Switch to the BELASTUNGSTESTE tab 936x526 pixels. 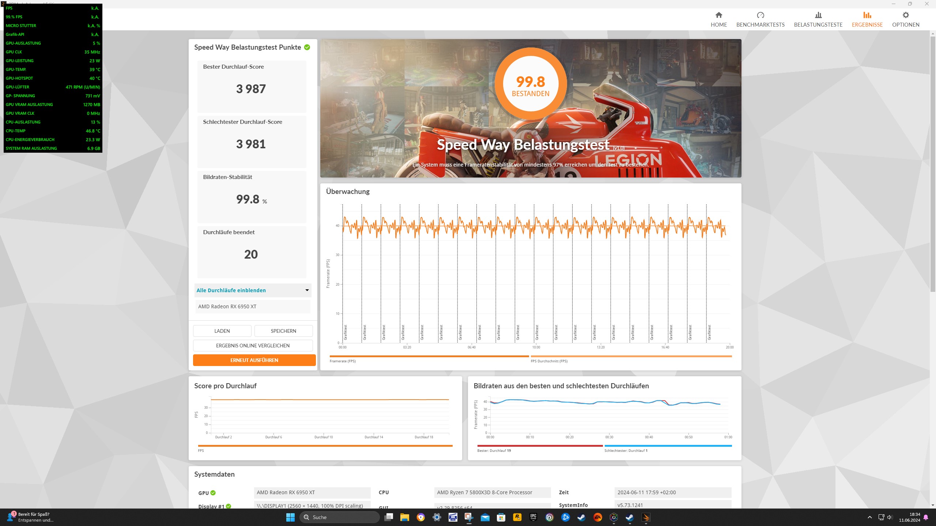coord(818,19)
